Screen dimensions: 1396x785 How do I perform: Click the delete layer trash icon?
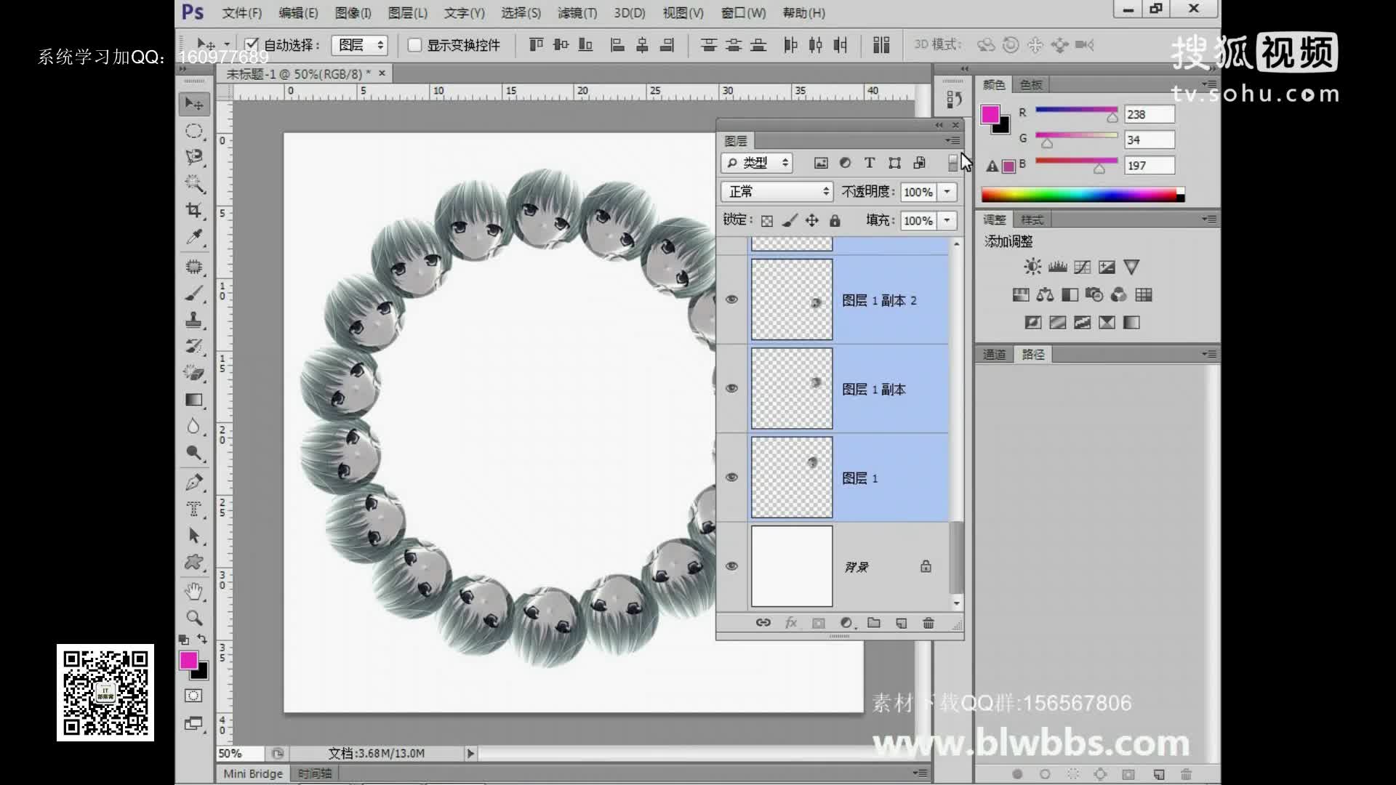pyautogui.click(x=928, y=623)
